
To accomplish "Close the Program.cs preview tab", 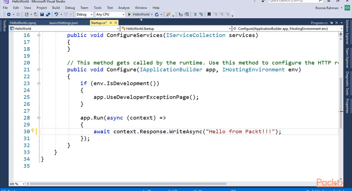I will (336, 23).
